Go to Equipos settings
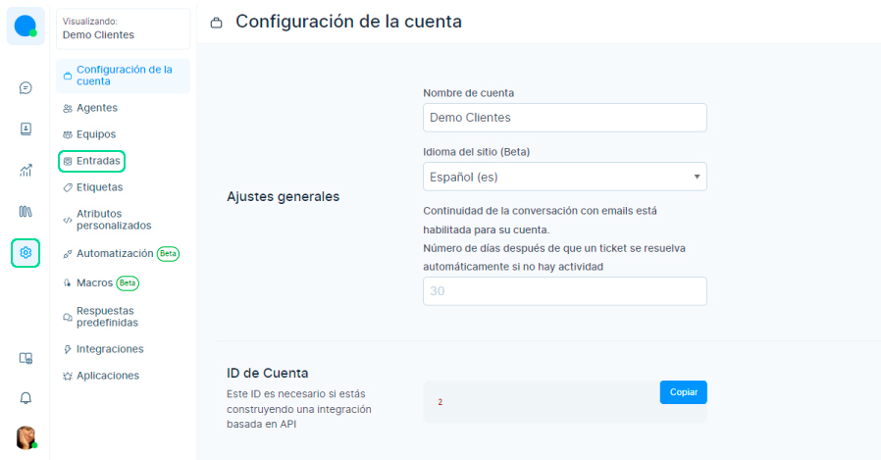This screenshot has width=881, height=460. 95,134
